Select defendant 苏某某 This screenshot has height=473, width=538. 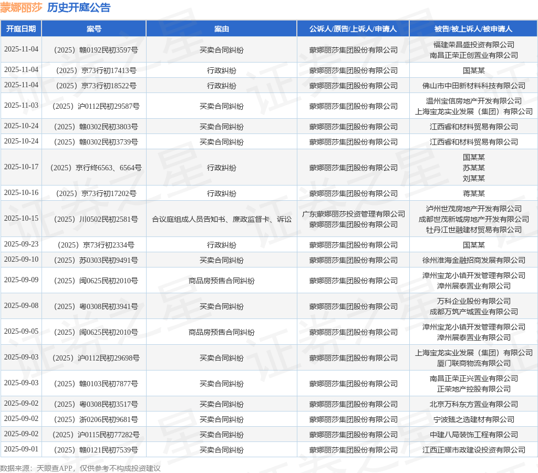pyautogui.click(x=474, y=168)
